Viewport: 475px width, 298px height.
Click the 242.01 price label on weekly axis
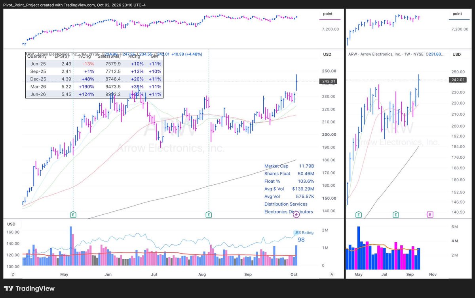(x=457, y=80)
